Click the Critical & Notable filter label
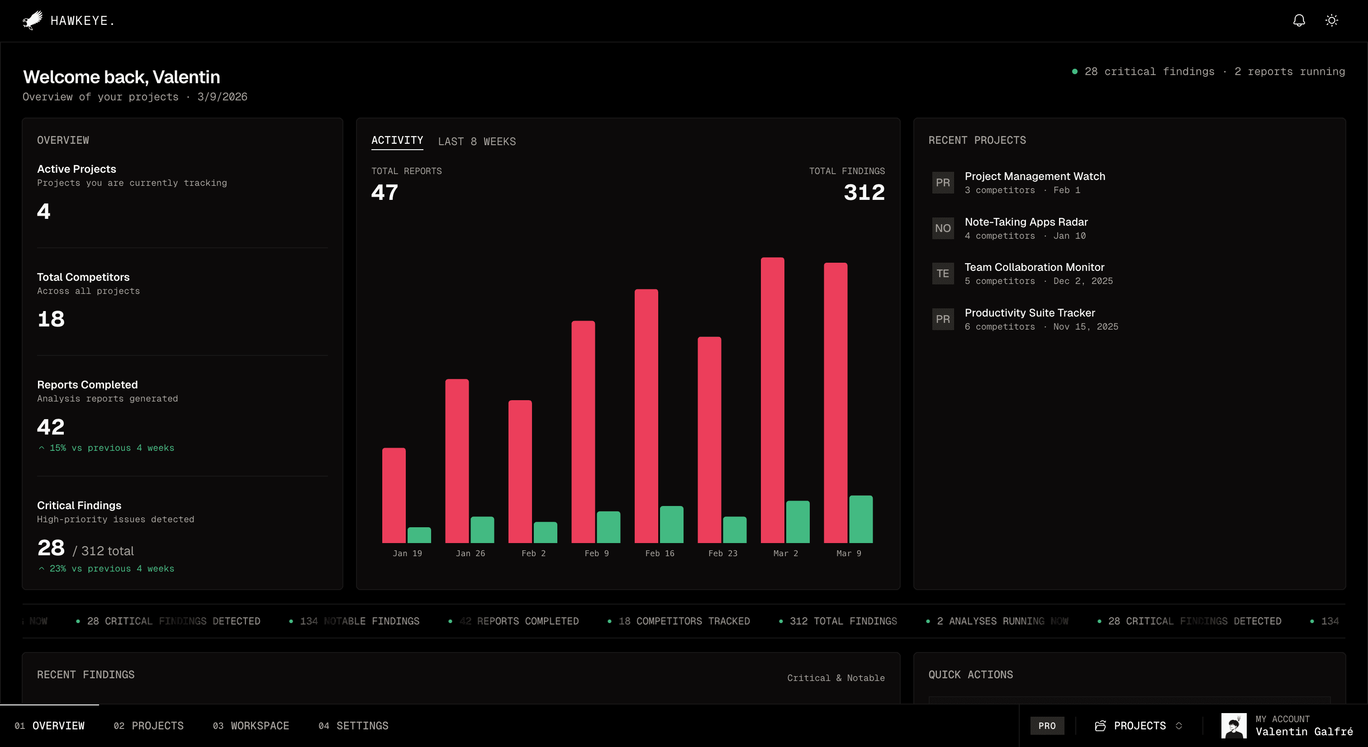Image resolution: width=1368 pixels, height=747 pixels. 836,678
